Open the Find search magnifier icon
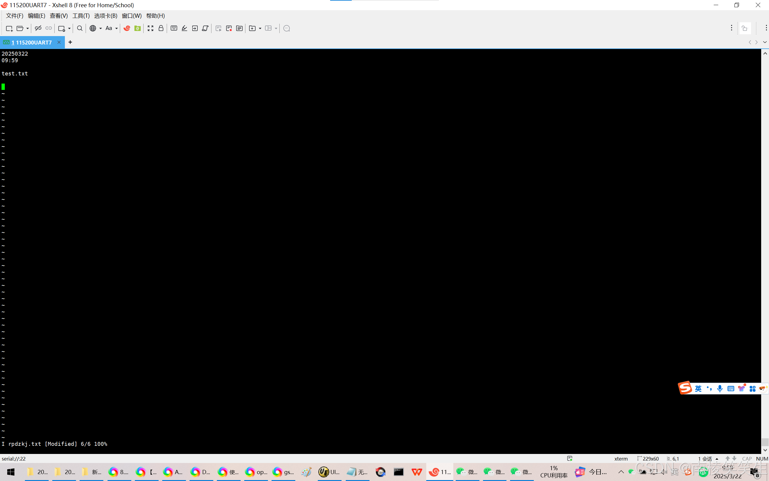This screenshot has width=769, height=481. (80, 28)
